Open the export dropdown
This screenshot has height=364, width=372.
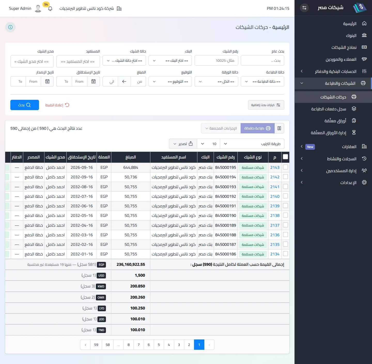tap(183, 144)
